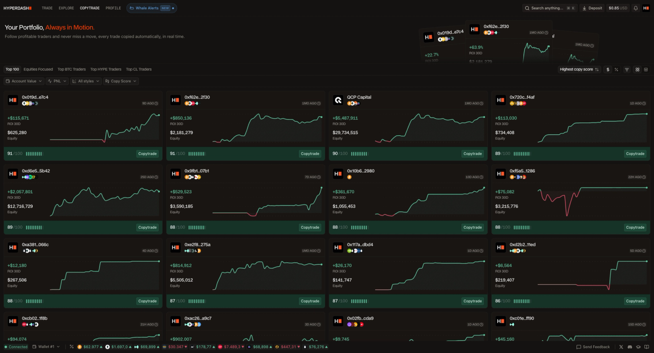Click the Bitcoin ticker $62.977
Image resolution: width=654 pixels, height=353 pixels.
(89, 347)
